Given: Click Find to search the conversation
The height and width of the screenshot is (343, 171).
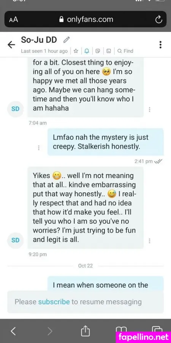Looking at the screenshot, I should [x=125, y=51].
